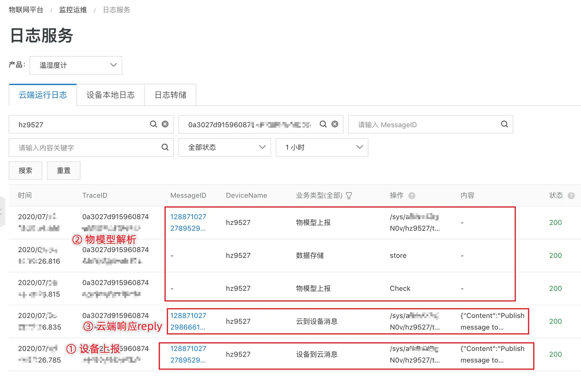
Task: Click the TraceID column header
Action: [95, 195]
